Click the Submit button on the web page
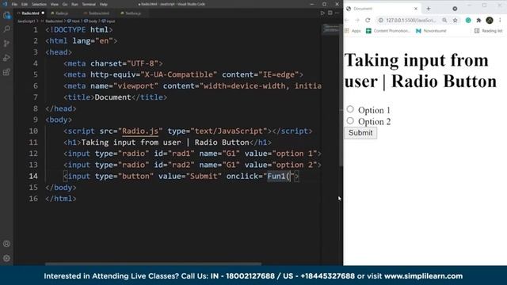Viewport: 507px width, 285px height. 360,133
